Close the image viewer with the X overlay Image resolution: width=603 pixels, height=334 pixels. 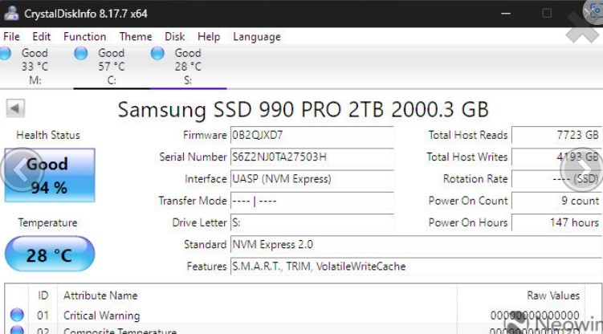click(583, 27)
